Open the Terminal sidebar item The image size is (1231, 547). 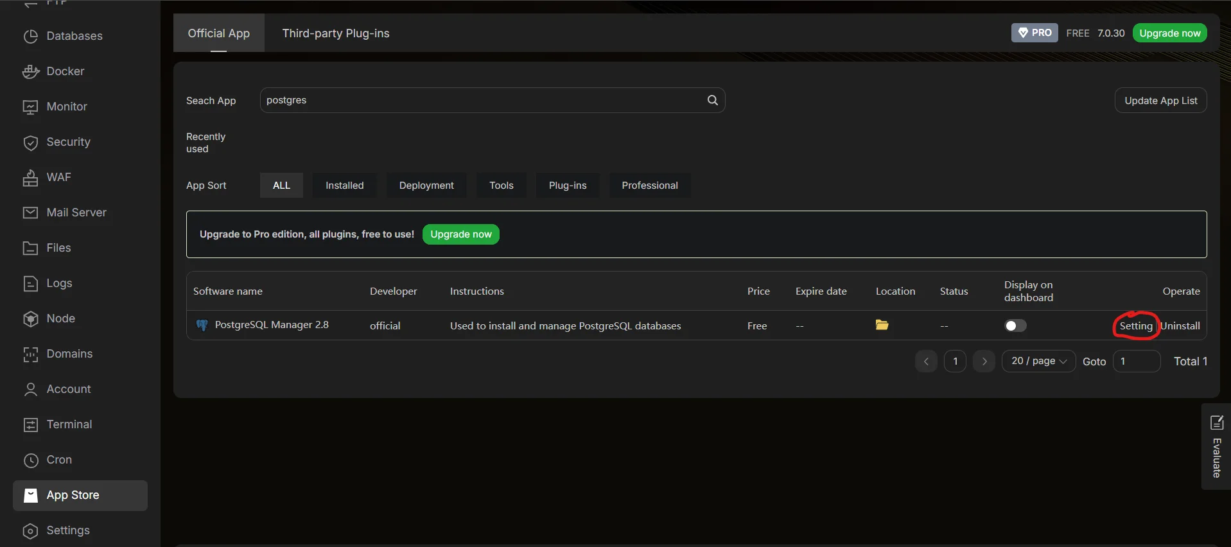(69, 424)
